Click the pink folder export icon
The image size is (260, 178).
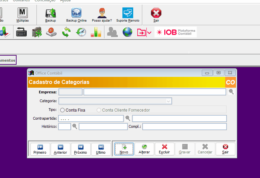point(141,32)
